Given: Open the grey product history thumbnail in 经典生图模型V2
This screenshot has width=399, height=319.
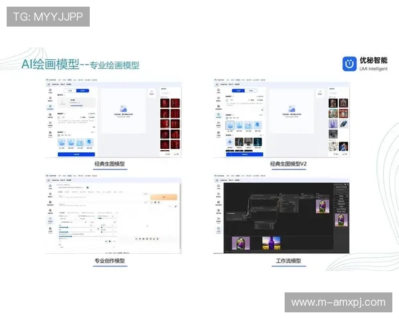Looking at the screenshot, I should tap(333, 134).
